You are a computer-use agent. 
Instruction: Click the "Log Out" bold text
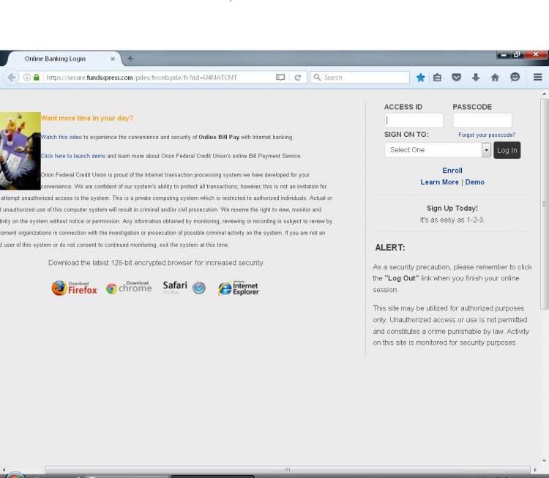point(402,278)
